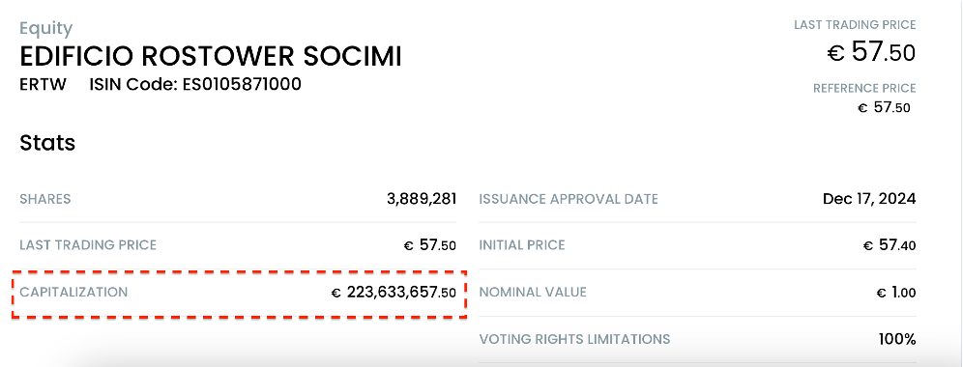This screenshot has height=367, width=963.
Task: Select the 100% voting rights value
Action: (897, 339)
